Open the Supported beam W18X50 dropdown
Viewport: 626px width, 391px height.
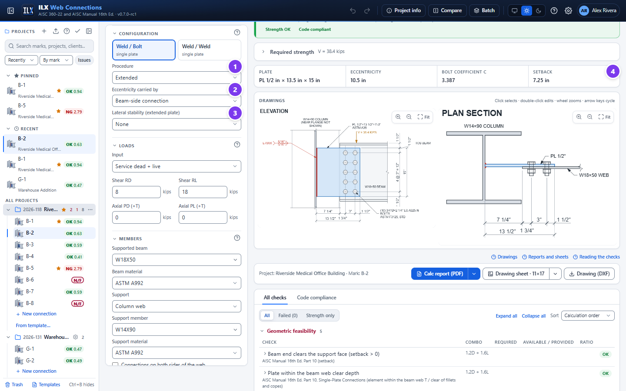(x=176, y=260)
